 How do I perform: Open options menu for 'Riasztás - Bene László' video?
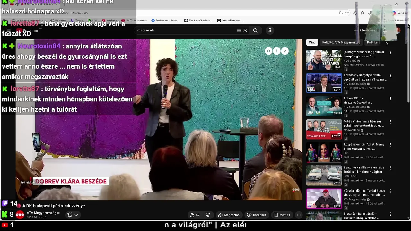tap(390, 214)
